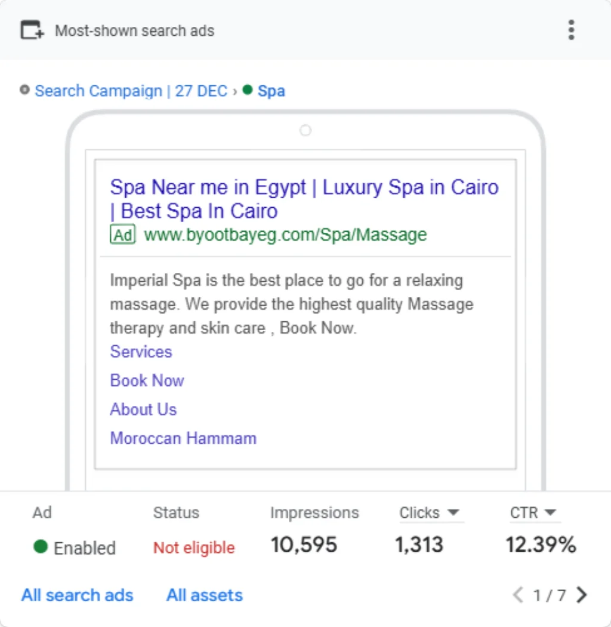The image size is (611, 627).
Task: Click the Moroccan Hammam sitelink
Action: click(183, 438)
